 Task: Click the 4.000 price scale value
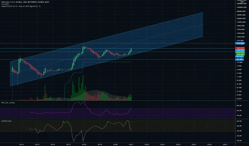pos(239,70)
